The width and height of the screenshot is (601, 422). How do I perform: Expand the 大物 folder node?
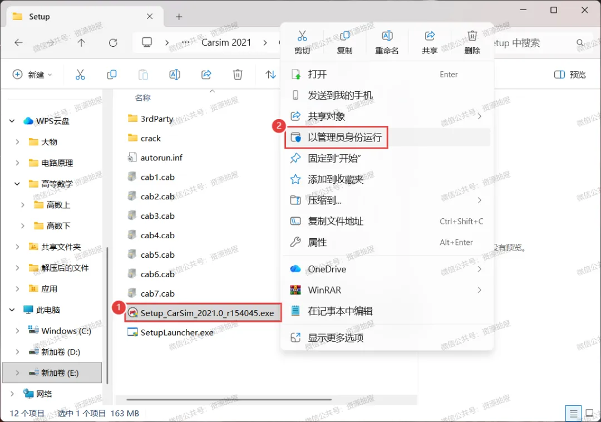pyautogui.click(x=17, y=142)
